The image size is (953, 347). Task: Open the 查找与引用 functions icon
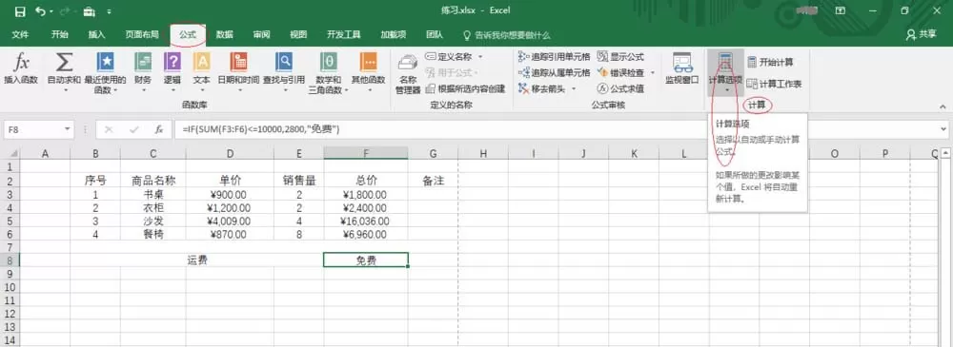pyautogui.click(x=284, y=61)
